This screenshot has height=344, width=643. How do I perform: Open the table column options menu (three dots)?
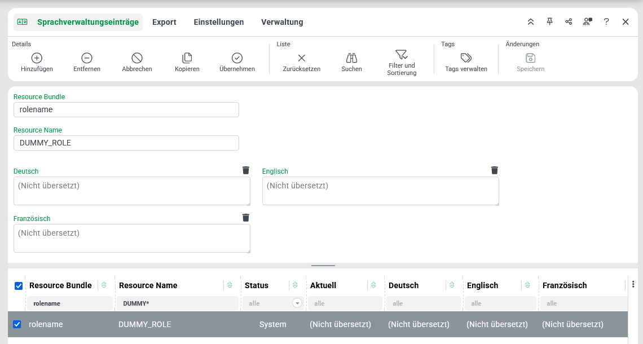pyautogui.click(x=633, y=284)
